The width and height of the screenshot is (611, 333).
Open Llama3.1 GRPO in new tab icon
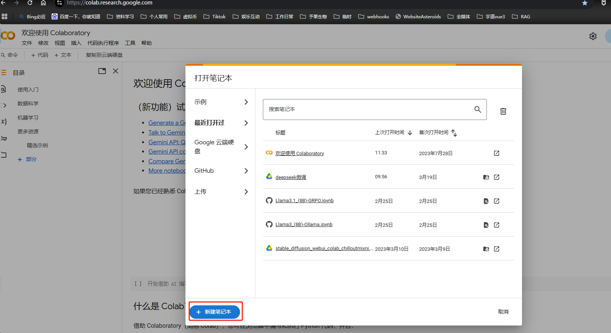pos(497,201)
